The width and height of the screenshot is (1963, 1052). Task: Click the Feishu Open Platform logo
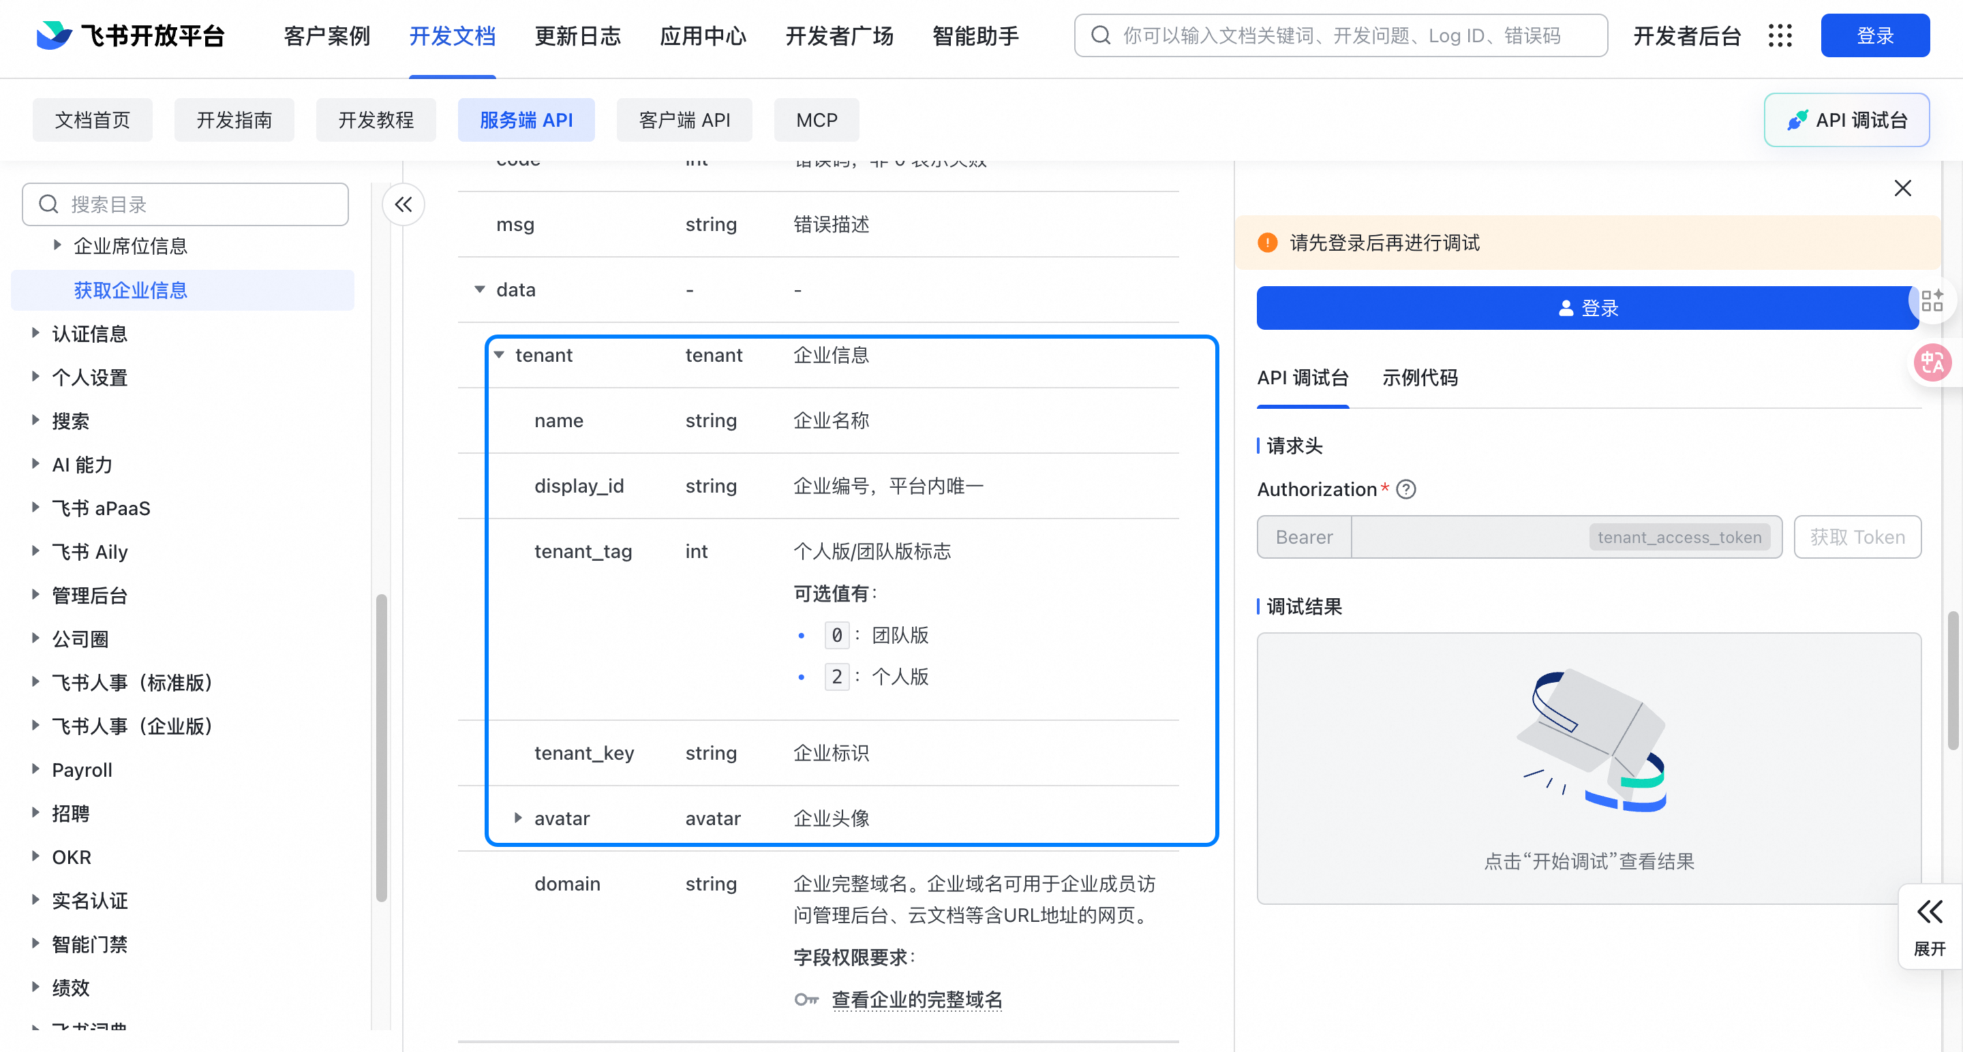pos(130,35)
